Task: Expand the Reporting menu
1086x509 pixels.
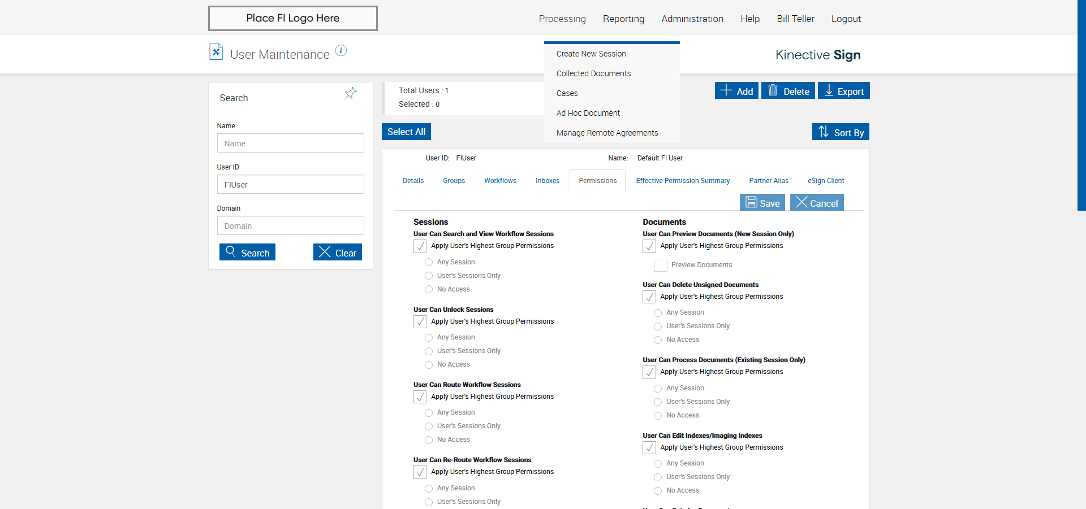Action: [623, 19]
